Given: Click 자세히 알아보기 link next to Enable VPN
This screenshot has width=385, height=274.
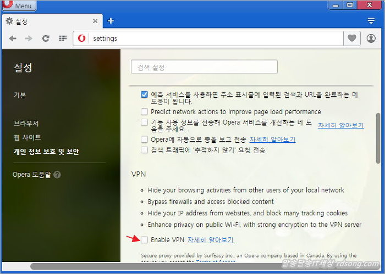Looking at the screenshot, I should (x=211, y=240).
